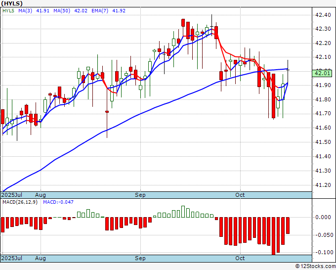
Task: Click the Oct label on price chart axis
Action: pos(240,195)
